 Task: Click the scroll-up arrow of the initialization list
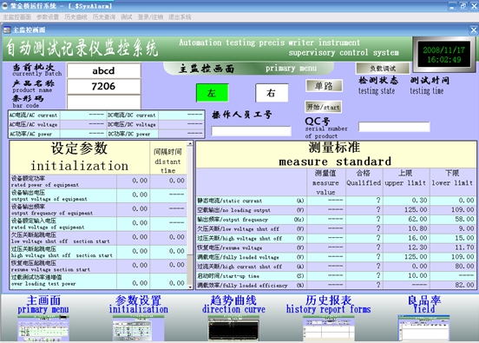[x=190, y=143]
